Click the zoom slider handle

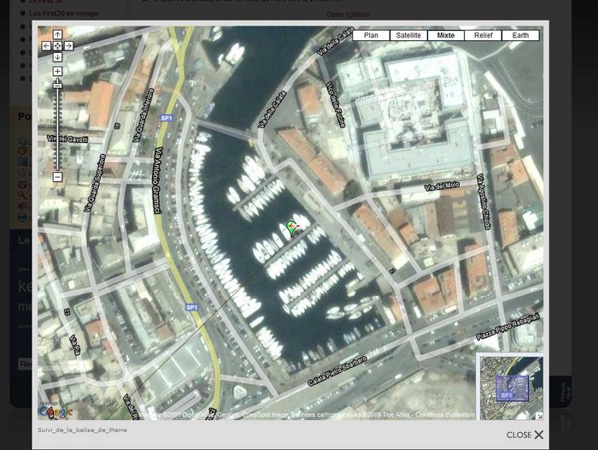(57, 86)
